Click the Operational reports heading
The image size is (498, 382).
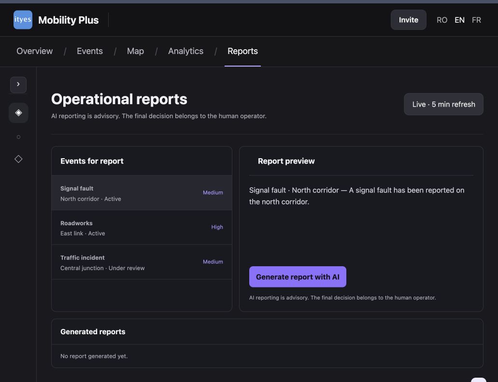(119, 99)
